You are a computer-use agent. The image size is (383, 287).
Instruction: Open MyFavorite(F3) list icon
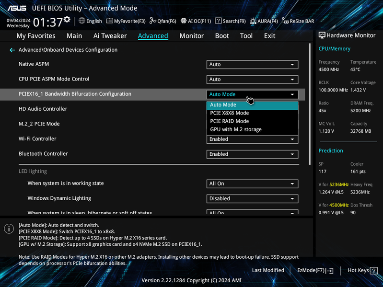(x=109, y=21)
